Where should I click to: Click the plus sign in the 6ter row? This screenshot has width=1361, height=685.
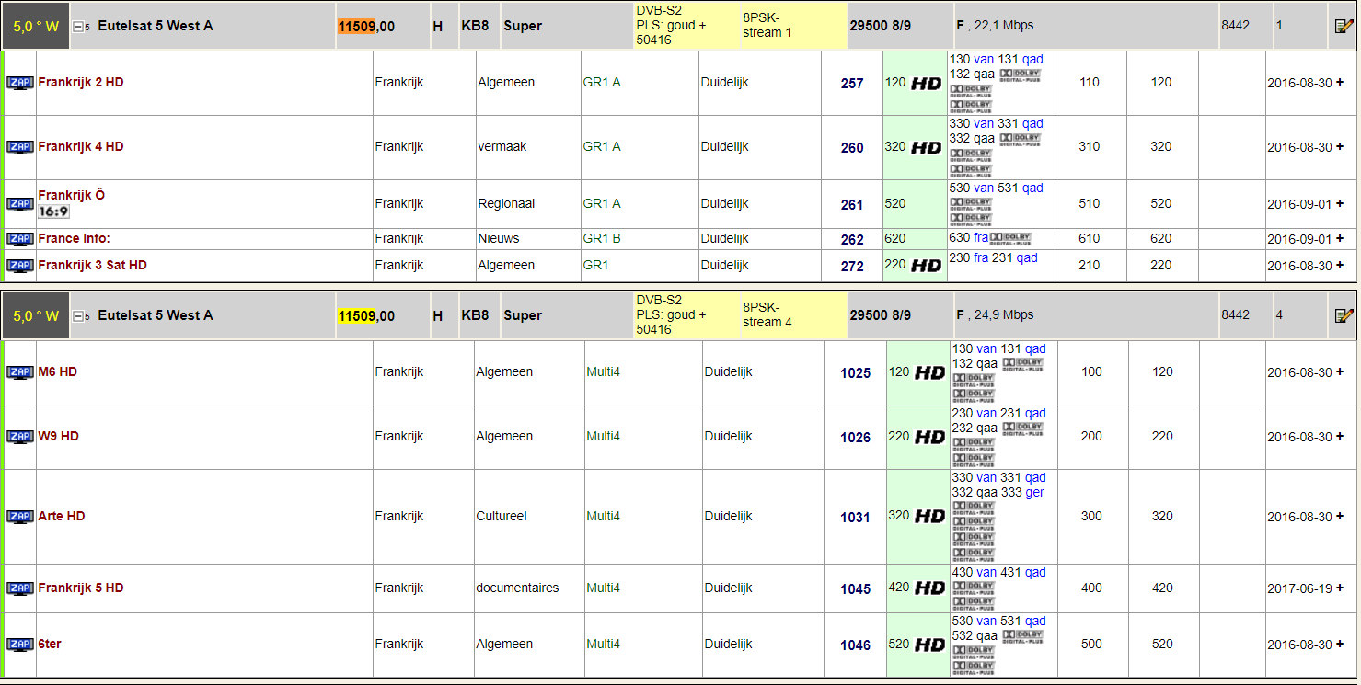[1340, 644]
